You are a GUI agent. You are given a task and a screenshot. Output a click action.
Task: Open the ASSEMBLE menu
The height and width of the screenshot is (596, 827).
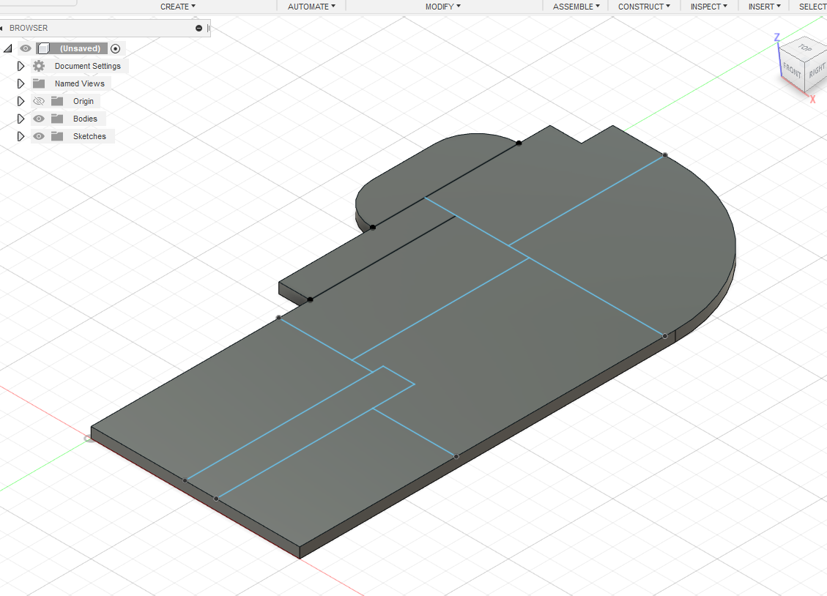[x=576, y=7]
